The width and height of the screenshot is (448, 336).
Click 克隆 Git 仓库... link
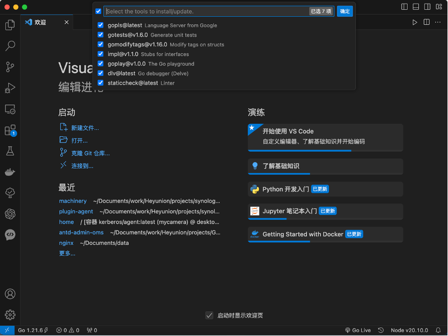click(90, 153)
